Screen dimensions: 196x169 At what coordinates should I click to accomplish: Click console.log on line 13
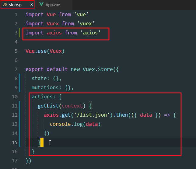[x=68, y=124]
